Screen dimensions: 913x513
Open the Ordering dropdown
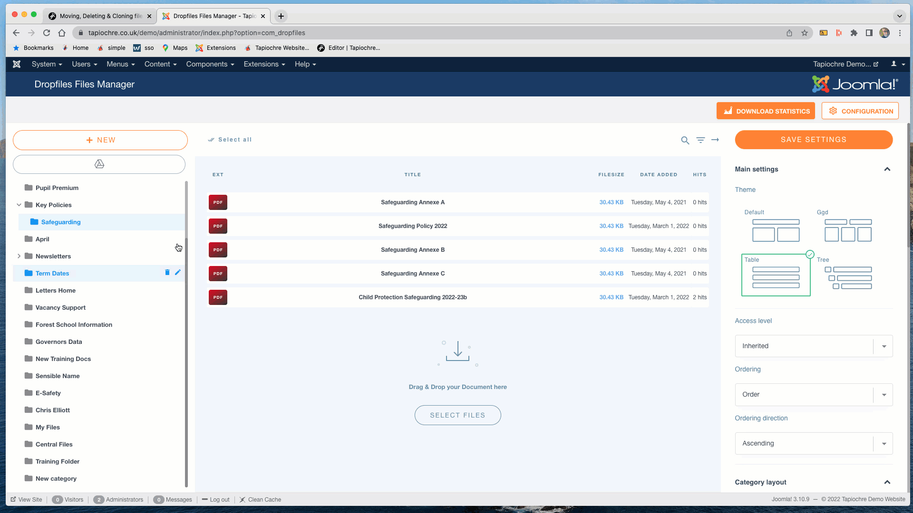click(814, 395)
